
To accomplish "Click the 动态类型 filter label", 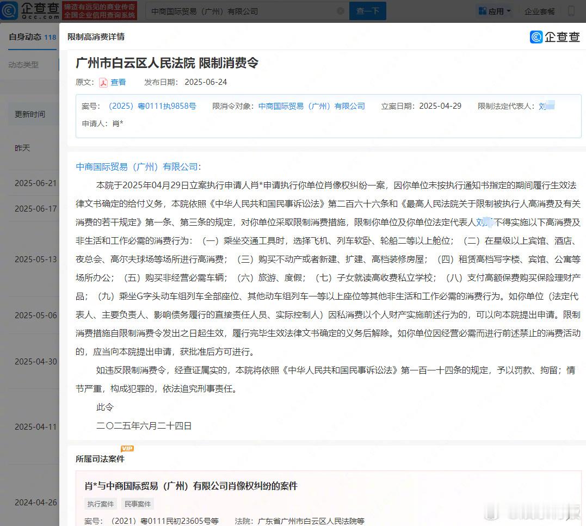I will click(23, 65).
